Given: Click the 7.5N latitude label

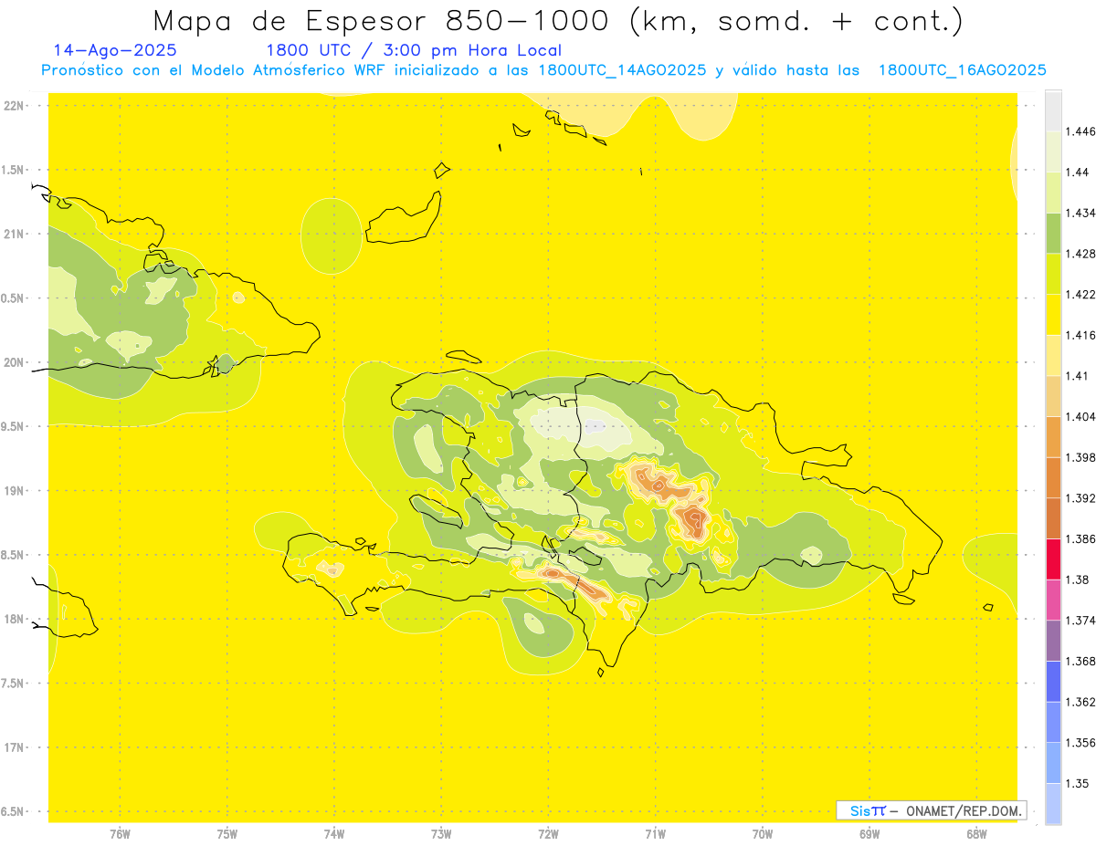Looking at the screenshot, I should 14,684.
